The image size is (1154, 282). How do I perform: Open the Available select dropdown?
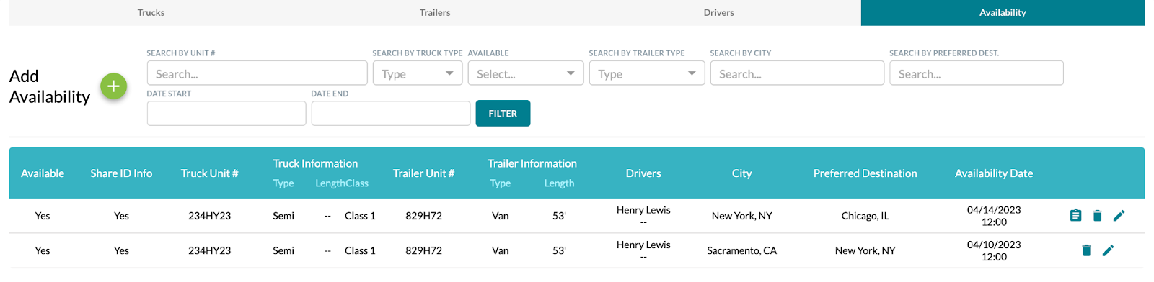pyautogui.click(x=526, y=73)
